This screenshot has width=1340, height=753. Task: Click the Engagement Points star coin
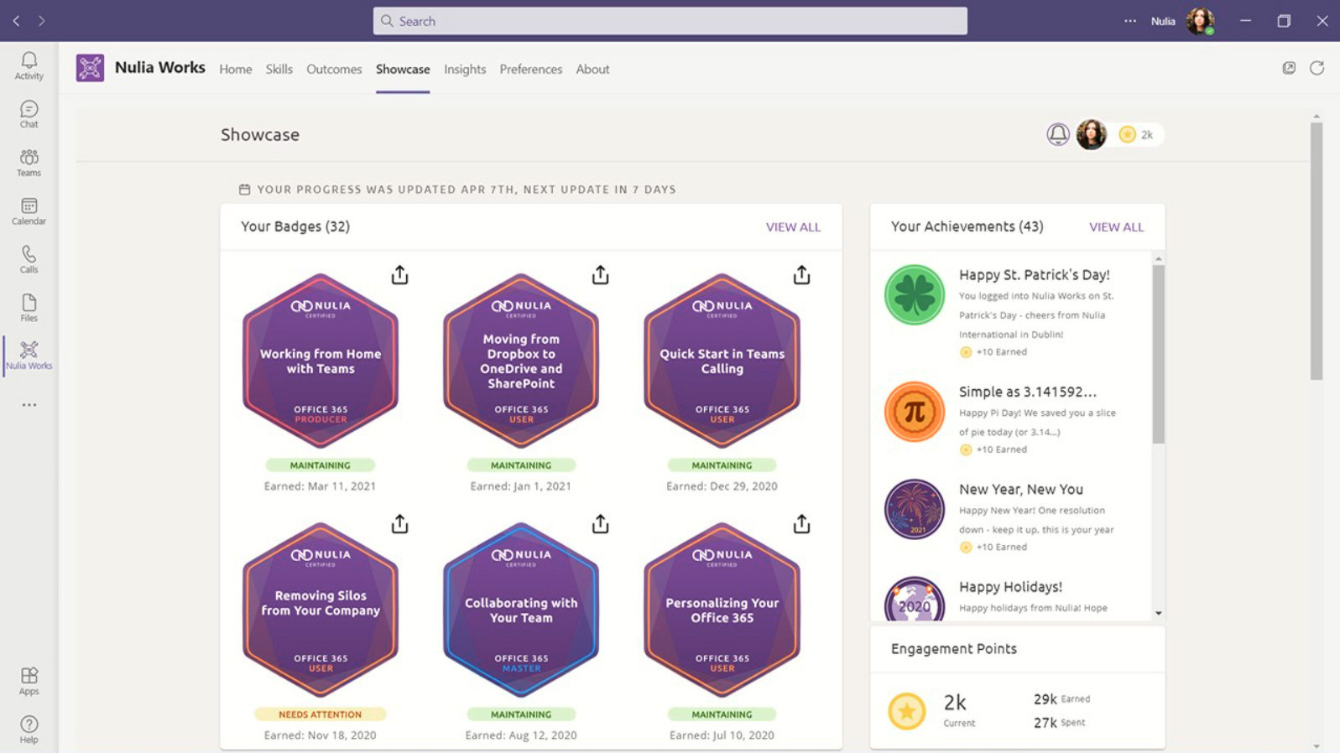(907, 711)
